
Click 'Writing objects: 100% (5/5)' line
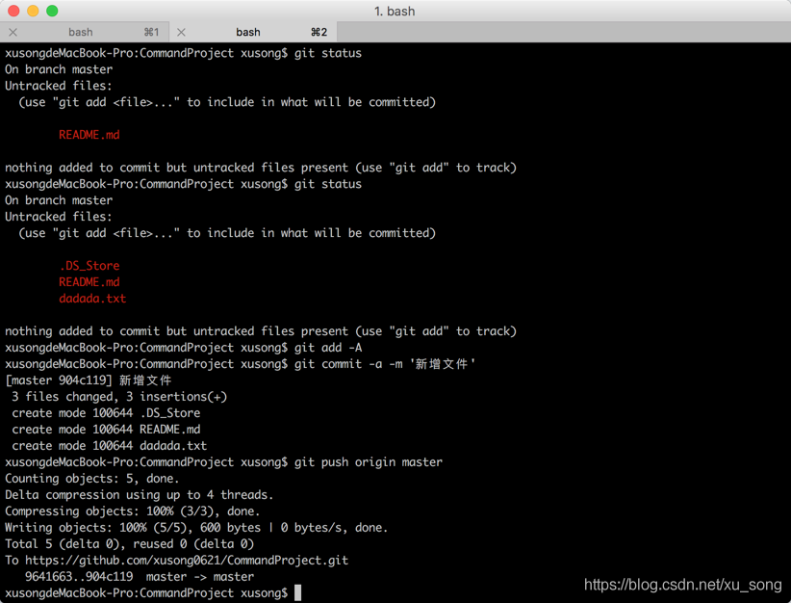196,528
